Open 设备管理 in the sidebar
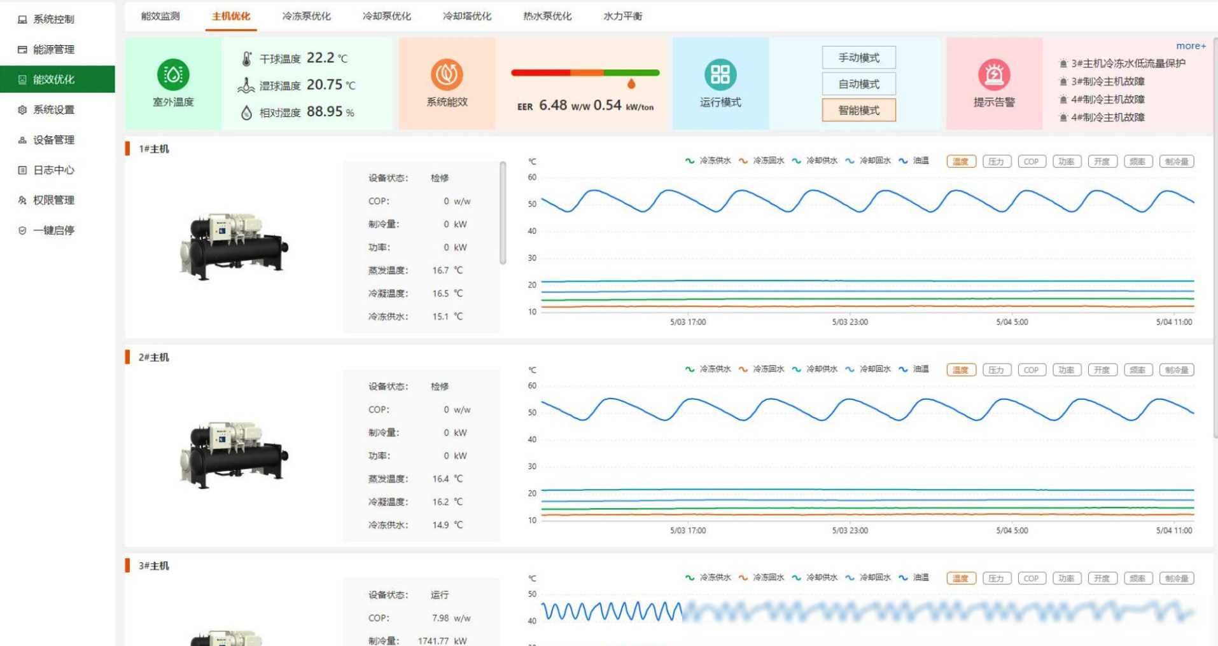Image resolution: width=1218 pixels, height=646 pixels. tap(54, 139)
